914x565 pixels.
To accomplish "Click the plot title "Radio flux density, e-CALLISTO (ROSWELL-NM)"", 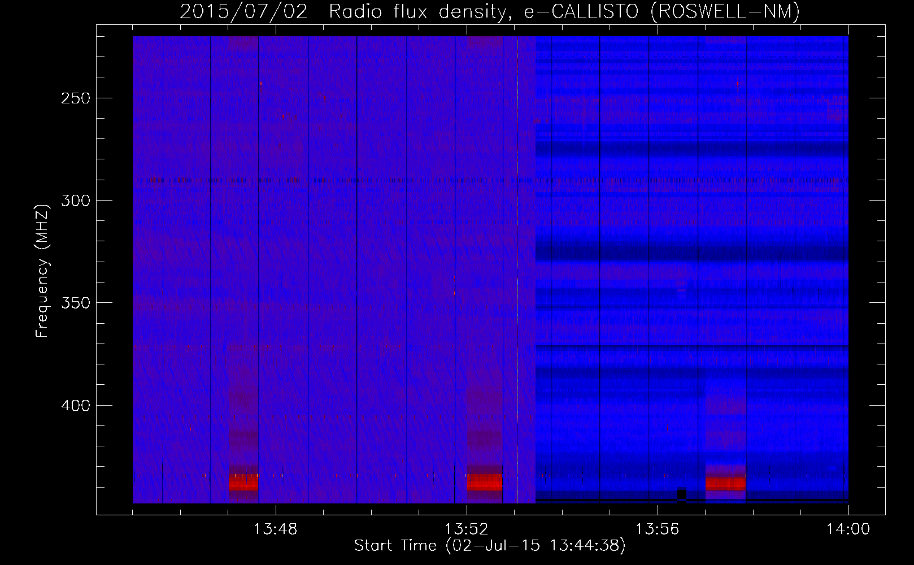I will 564,11.
